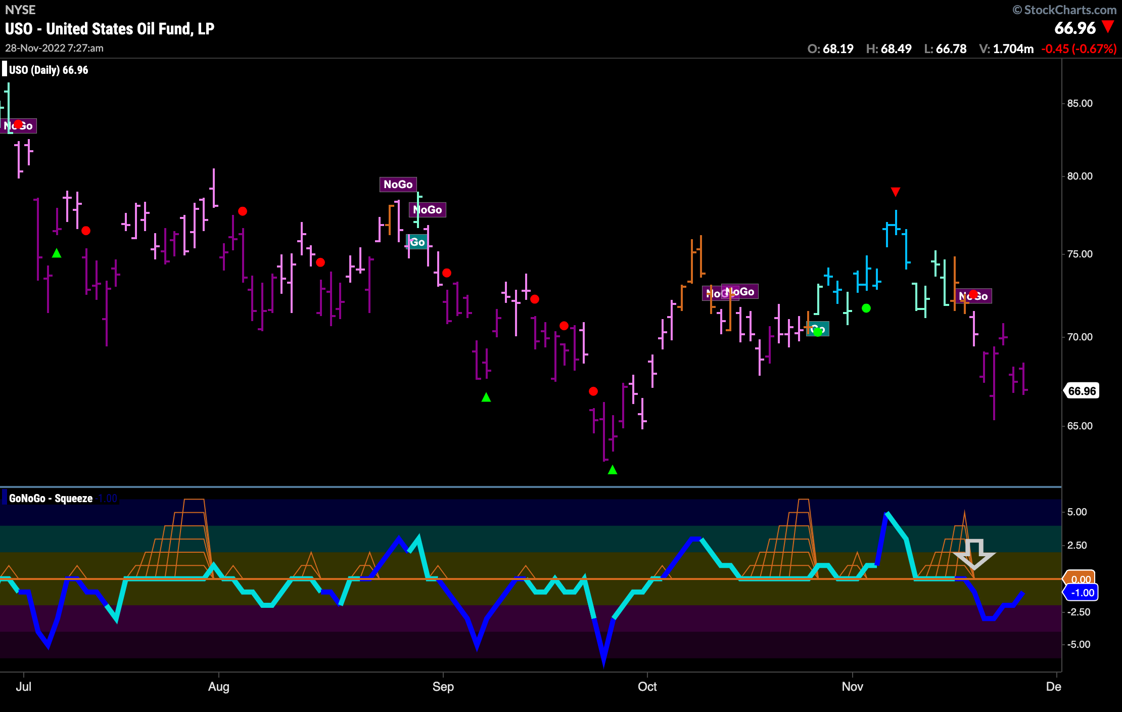The image size is (1122, 712).
Task: Click the -5.00 oscillator axis label
Action: point(1078,644)
